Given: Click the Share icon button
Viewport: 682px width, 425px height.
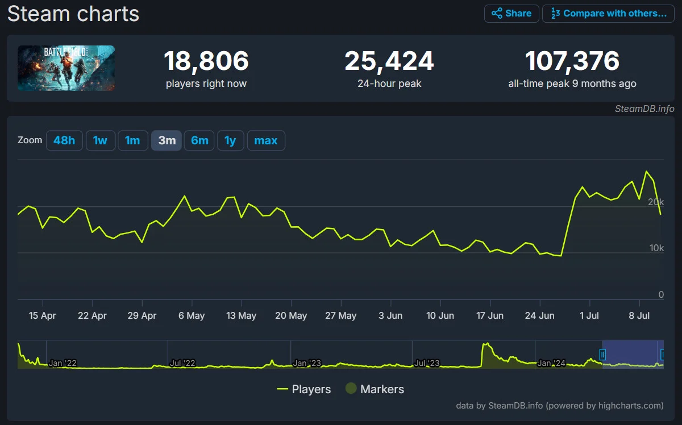Looking at the screenshot, I should pos(511,14).
